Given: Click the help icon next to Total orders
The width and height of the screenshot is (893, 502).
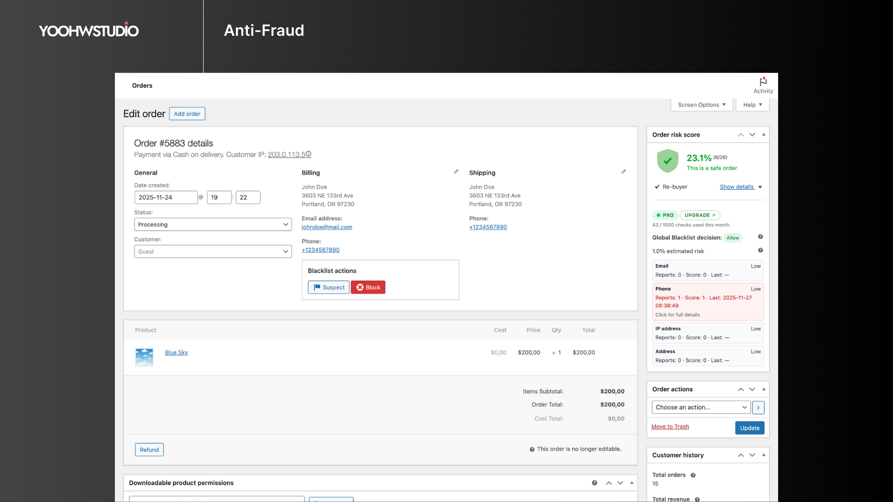Looking at the screenshot, I should (693, 475).
